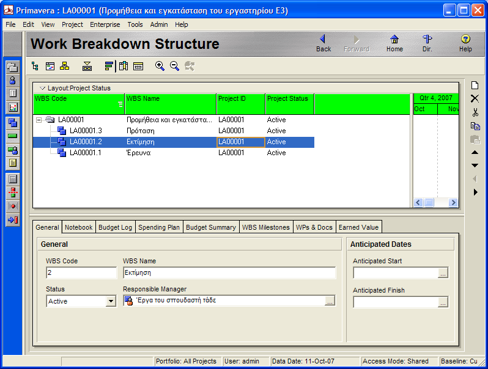Switch to the Budget Log tab
The height and width of the screenshot is (369, 488).
(115, 227)
